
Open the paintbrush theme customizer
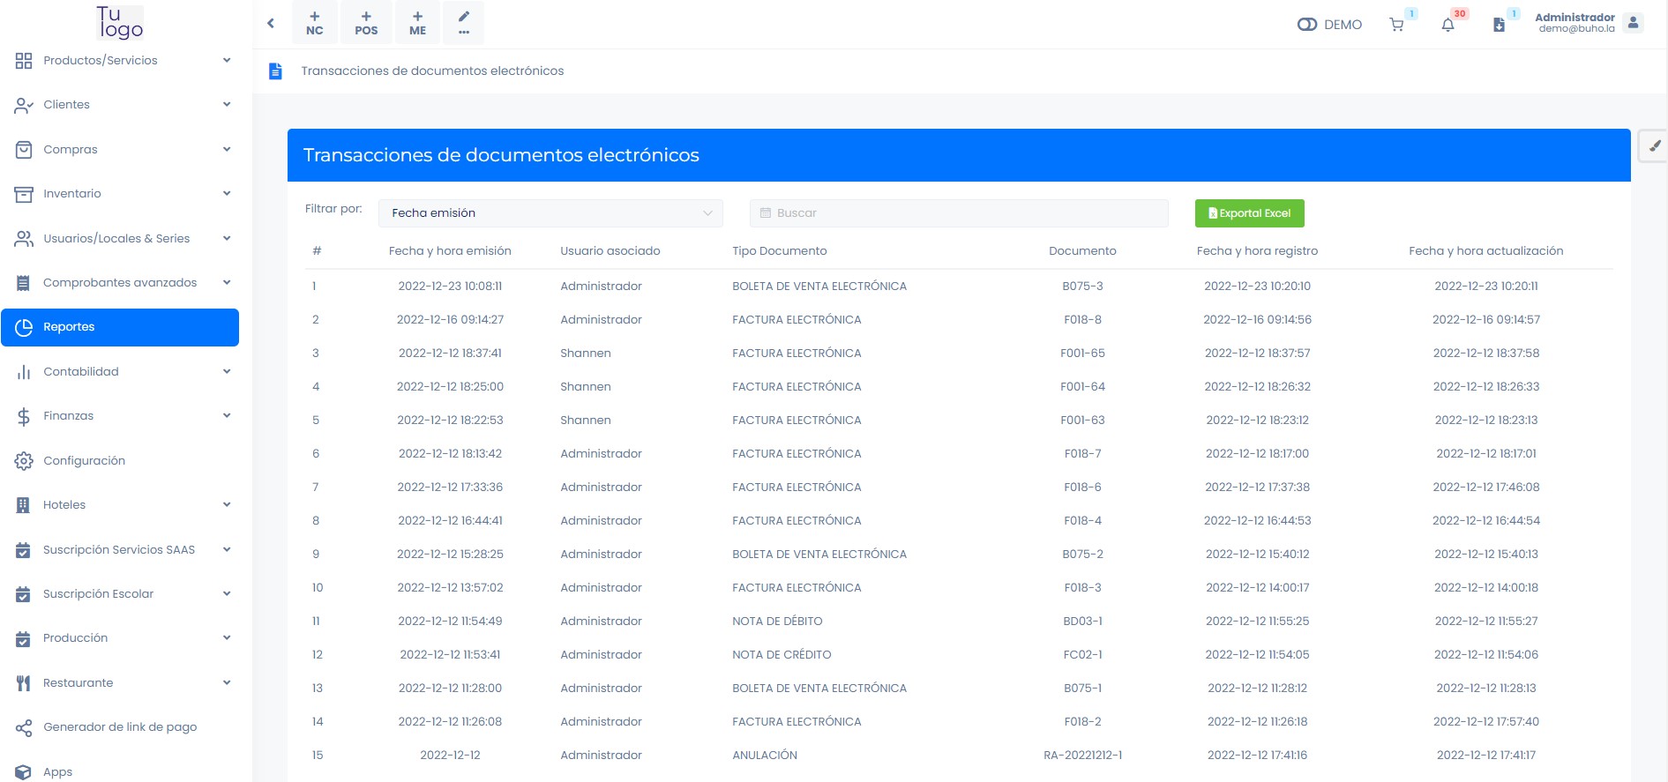(x=1654, y=146)
